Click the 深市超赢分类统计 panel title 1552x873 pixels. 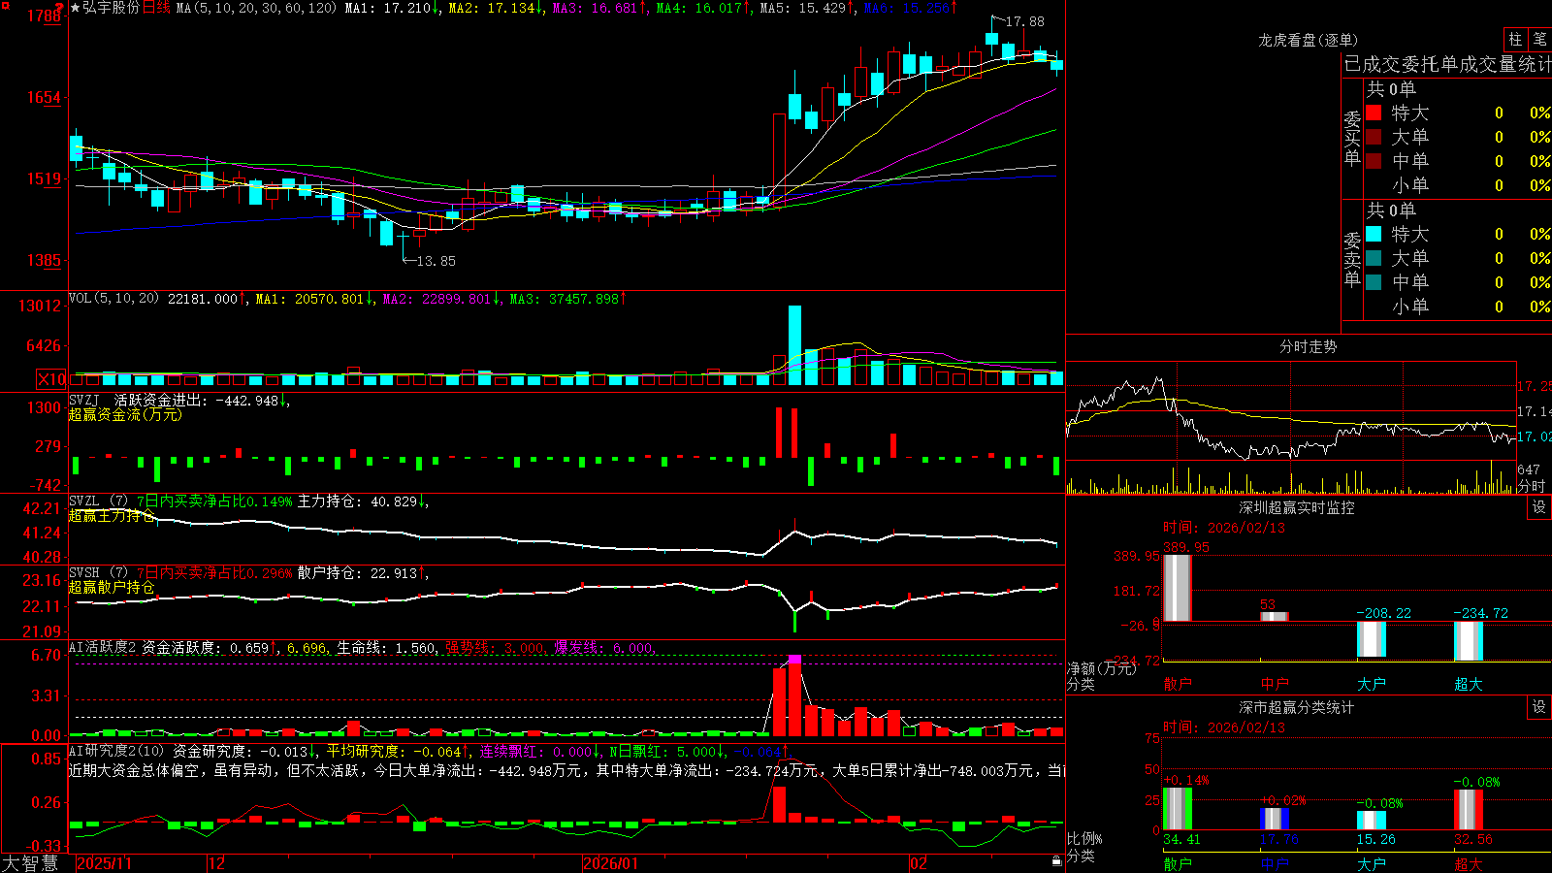(x=1297, y=707)
